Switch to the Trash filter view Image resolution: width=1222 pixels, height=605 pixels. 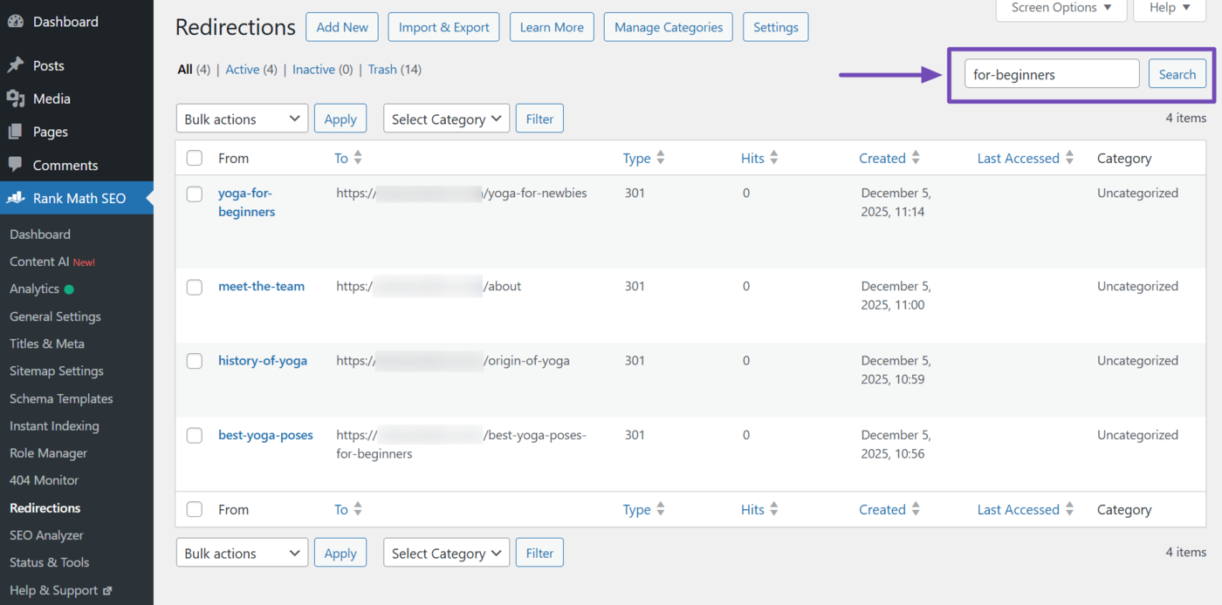tap(382, 69)
